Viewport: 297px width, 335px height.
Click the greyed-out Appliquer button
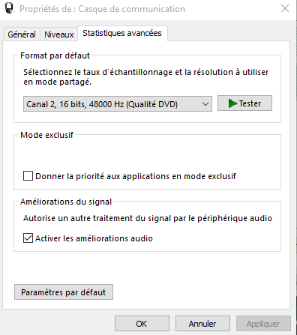263,324
